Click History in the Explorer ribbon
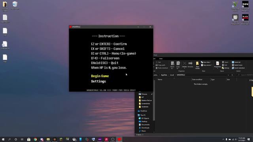The height and width of the screenshot is (142, 253). [226, 68]
